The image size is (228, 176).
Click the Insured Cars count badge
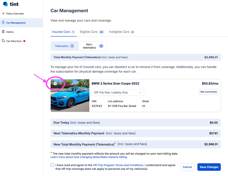pyautogui.click(x=73, y=32)
